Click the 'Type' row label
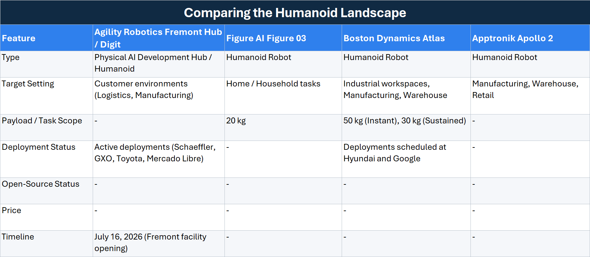Image resolution: width=590 pixels, height=257 pixels. pyautogui.click(x=11, y=57)
